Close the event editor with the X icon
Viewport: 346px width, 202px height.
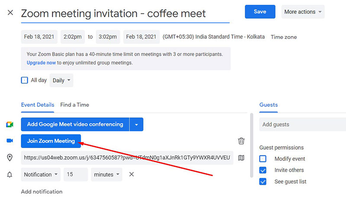[10, 13]
